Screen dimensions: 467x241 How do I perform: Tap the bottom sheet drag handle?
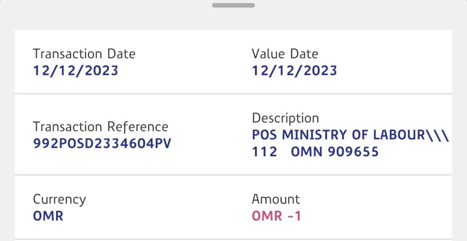233,5
